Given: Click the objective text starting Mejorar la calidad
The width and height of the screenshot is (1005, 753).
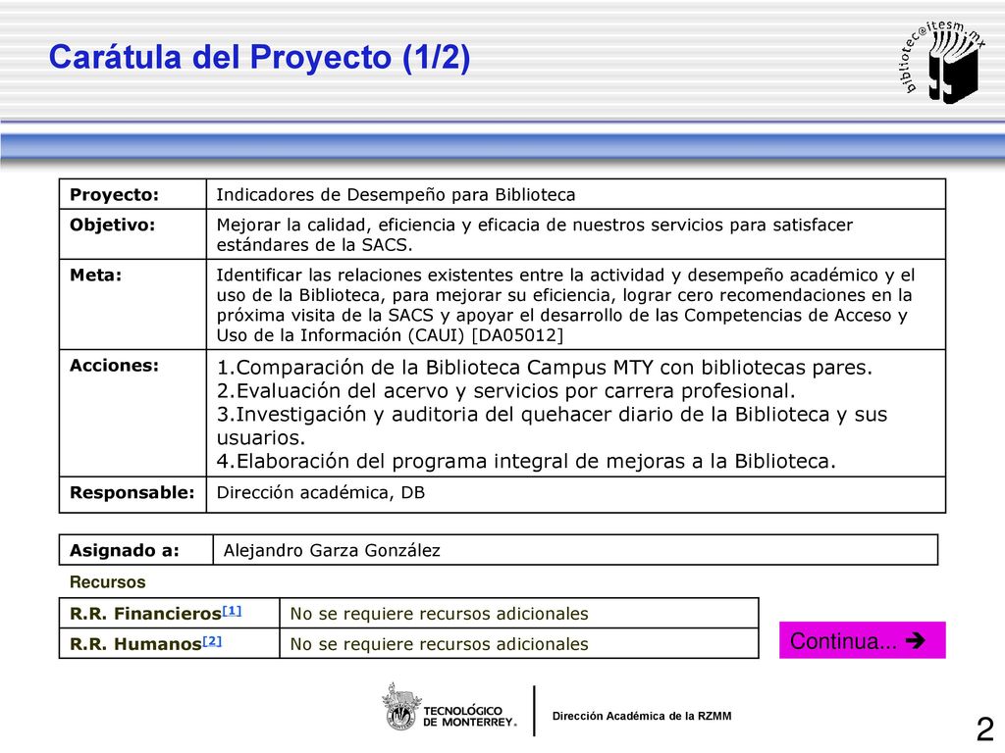Looking at the screenshot, I should click(x=535, y=235).
